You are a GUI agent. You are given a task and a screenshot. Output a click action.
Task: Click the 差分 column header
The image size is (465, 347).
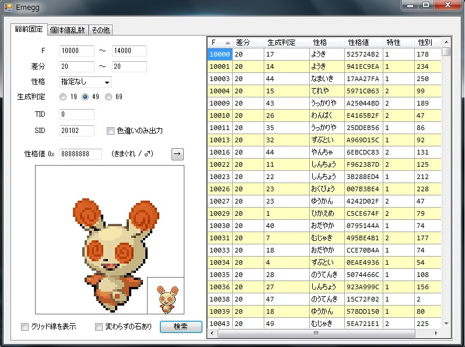(x=248, y=43)
